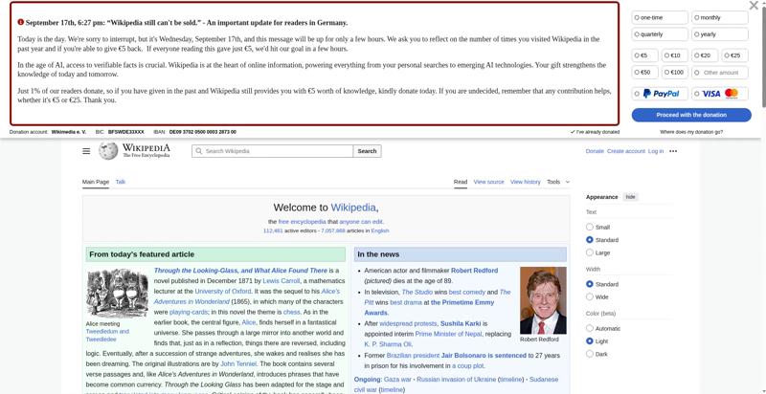Screen dimensions: 766x394
Task: Open the Lewis Carroll link
Action: 281,281
